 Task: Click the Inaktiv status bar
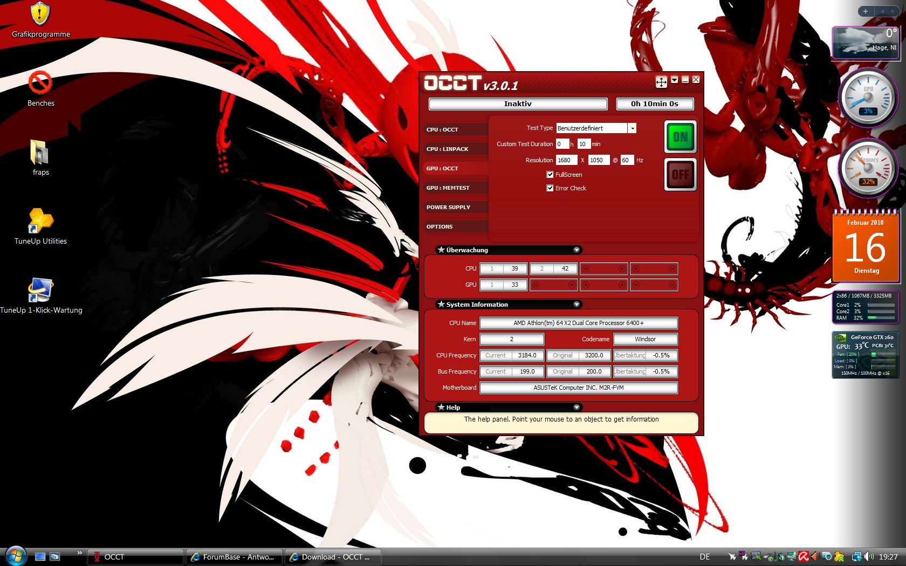[518, 103]
